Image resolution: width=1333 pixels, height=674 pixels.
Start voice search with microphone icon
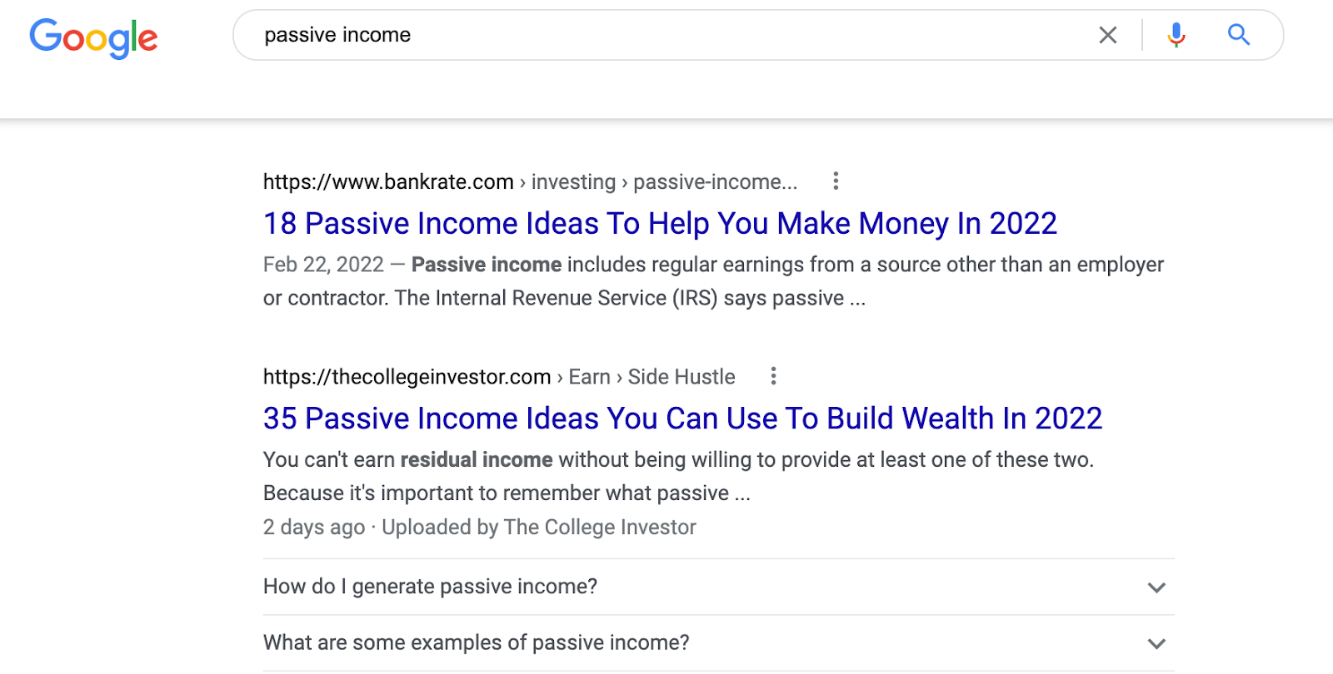(1176, 35)
